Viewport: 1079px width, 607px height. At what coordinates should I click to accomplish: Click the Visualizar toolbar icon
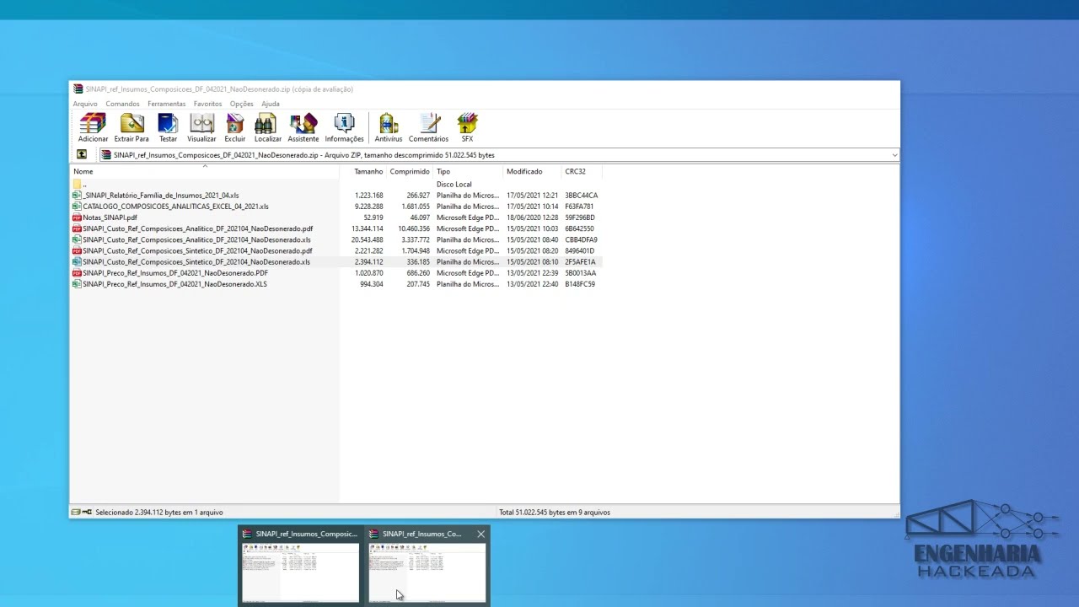click(201, 127)
